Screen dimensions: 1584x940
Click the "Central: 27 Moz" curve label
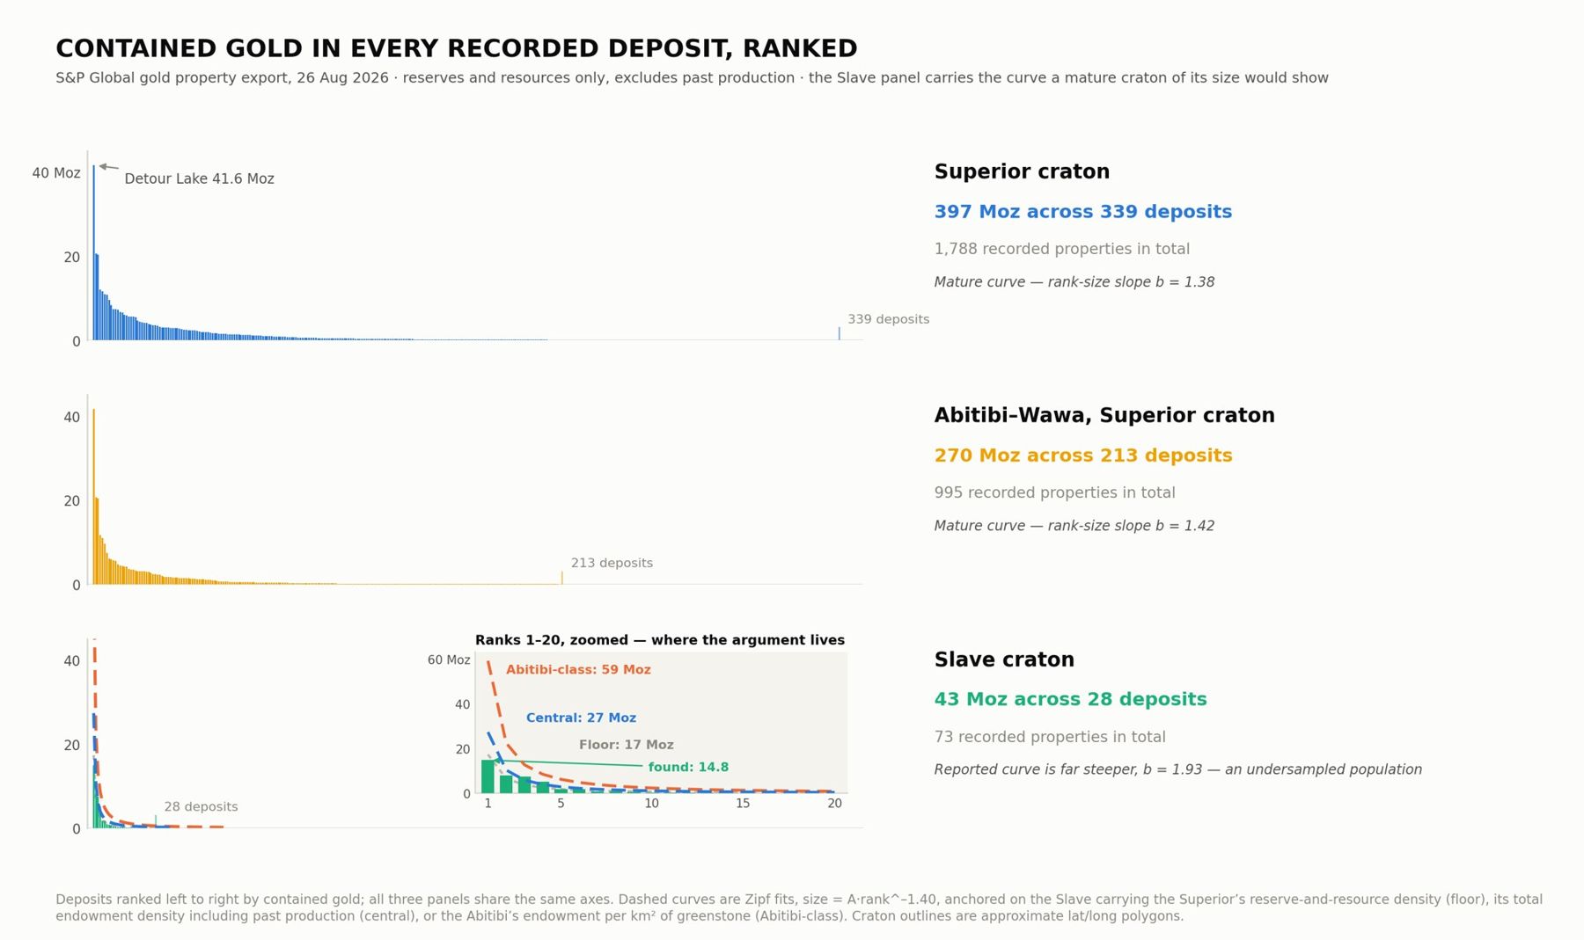point(581,718)
